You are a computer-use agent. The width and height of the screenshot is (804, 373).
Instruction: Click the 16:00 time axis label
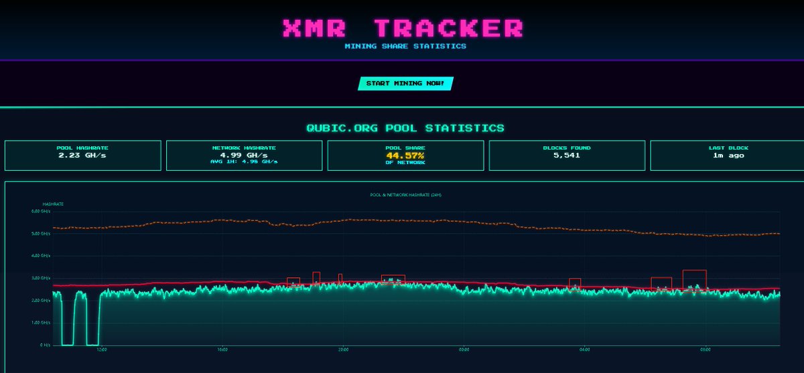(x=222, y=350)
